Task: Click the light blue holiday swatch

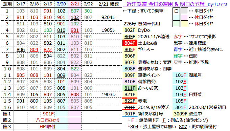Action: coord(176,17)
